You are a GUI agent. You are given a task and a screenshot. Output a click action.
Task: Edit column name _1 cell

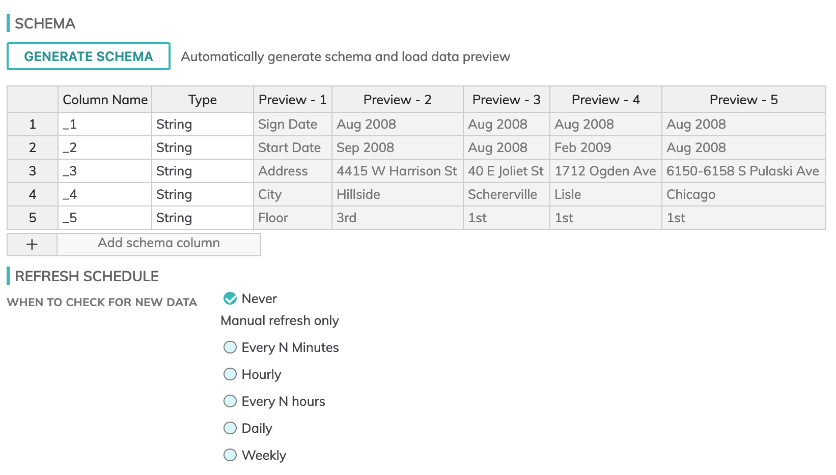[104, 125]
